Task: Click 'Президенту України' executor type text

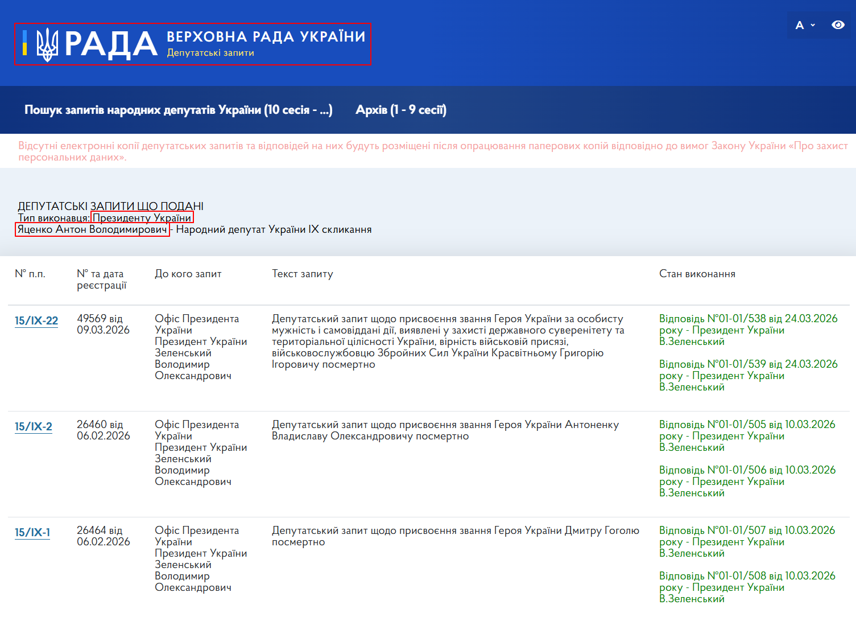Action: 142,217
